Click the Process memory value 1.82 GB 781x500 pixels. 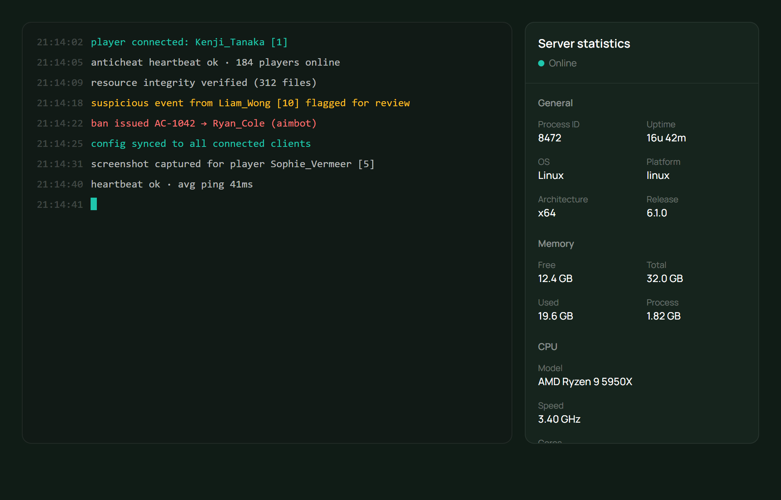663,316
